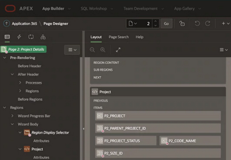
Task: Select the Page Shared Components tab icon
Action: pos(43,37)
